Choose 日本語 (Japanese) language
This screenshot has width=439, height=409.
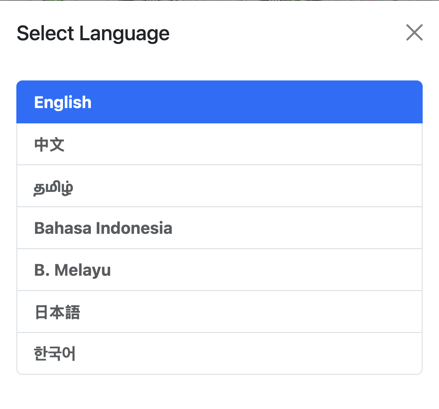tap(219, 312)
